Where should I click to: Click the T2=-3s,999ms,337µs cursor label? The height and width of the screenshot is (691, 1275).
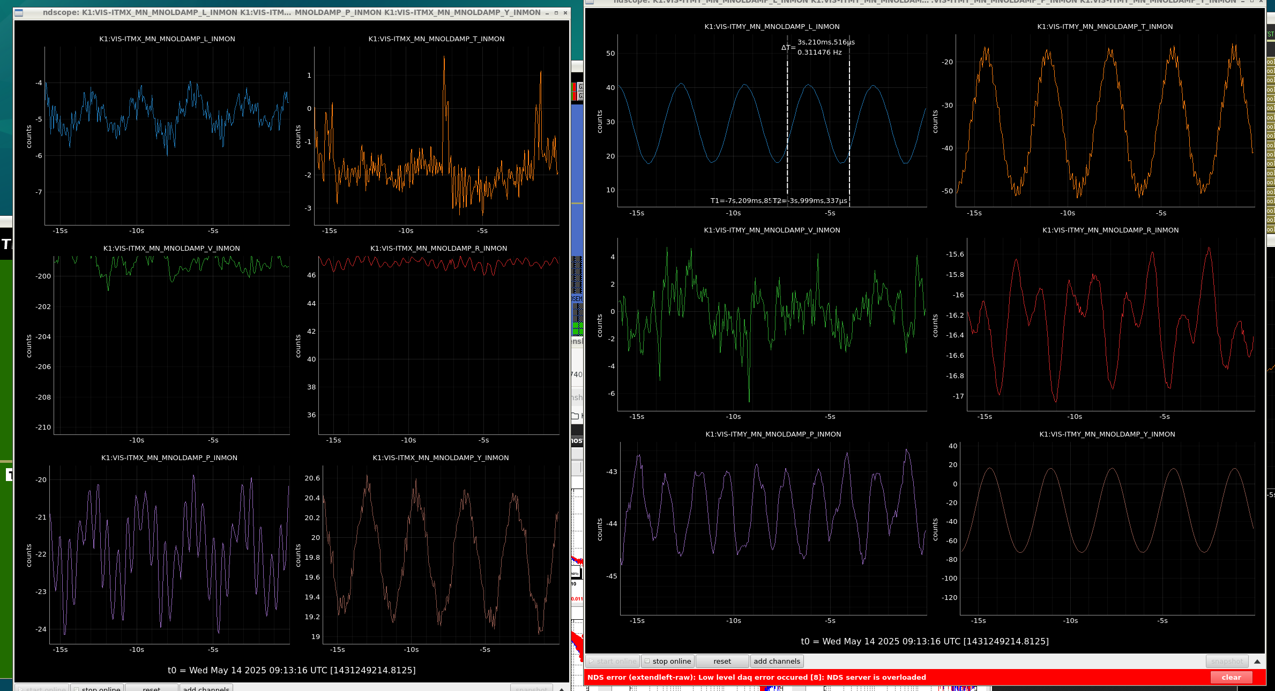coord(810,201)
